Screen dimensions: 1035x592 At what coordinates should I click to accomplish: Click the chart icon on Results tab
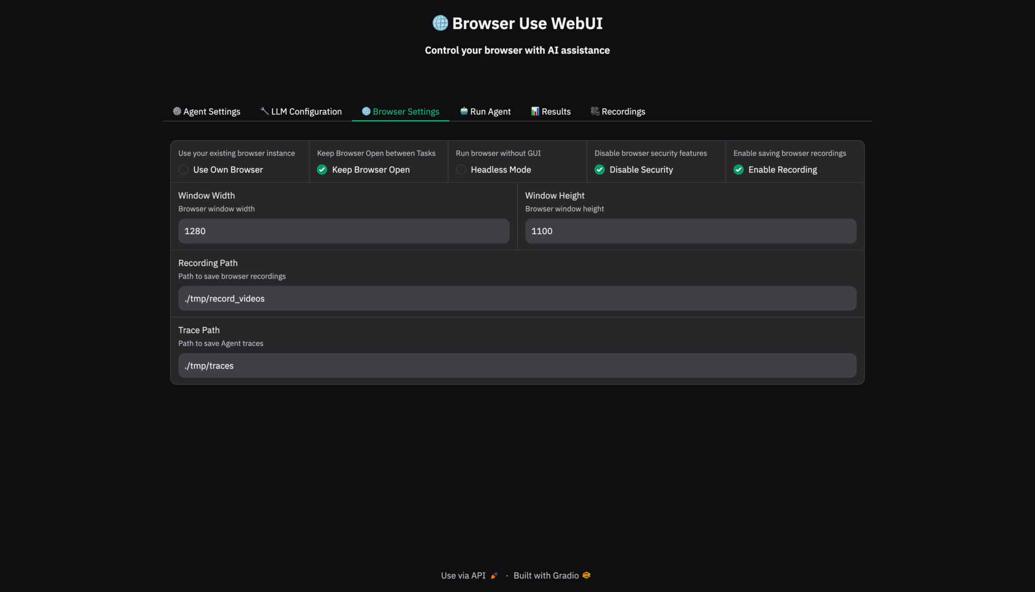point(535,111)
